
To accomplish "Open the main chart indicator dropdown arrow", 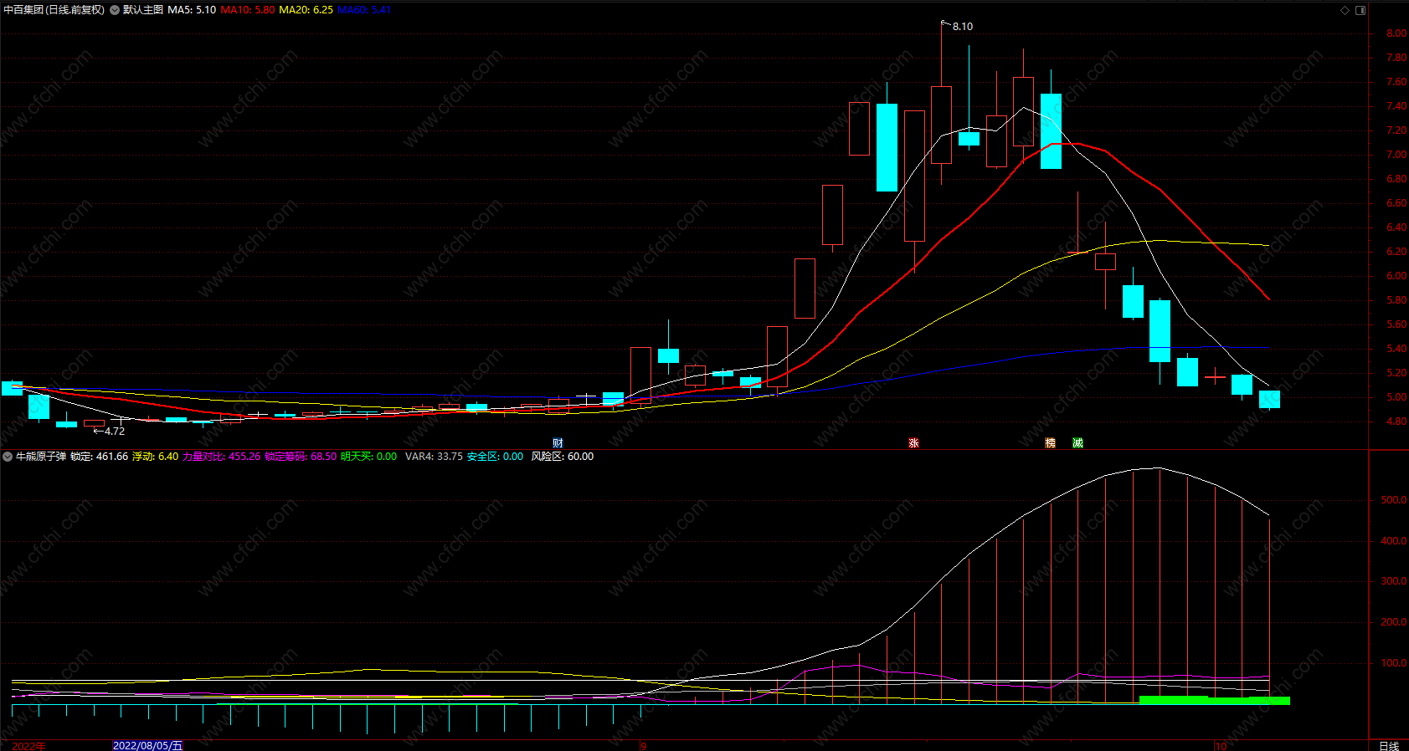I will click(x=115, y=10).
